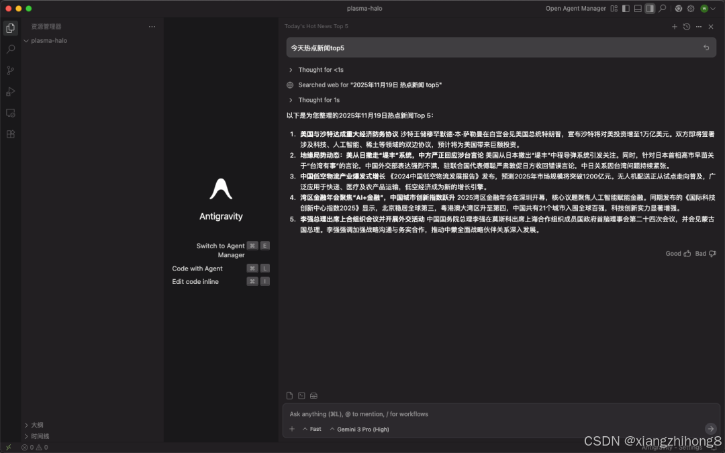Click the news item 李强总理出席上合组织会议
Screen dimensions: 725x453
(507, 224)
